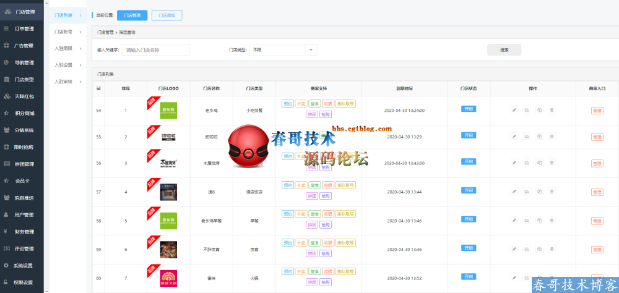
Task: Open 天降红包 in the sidebar
Action: click(22, 96)
